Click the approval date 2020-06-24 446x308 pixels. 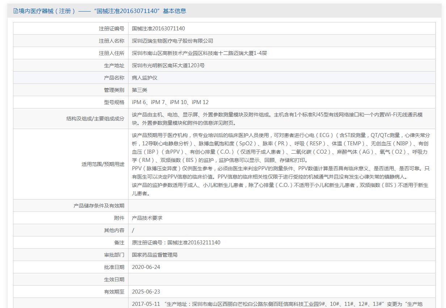[x=146, y=267]
